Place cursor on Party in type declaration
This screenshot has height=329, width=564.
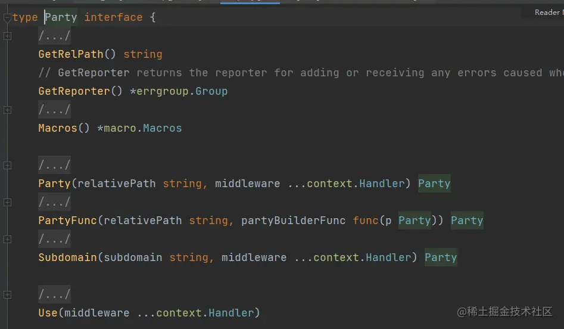(x=61, y=17)
